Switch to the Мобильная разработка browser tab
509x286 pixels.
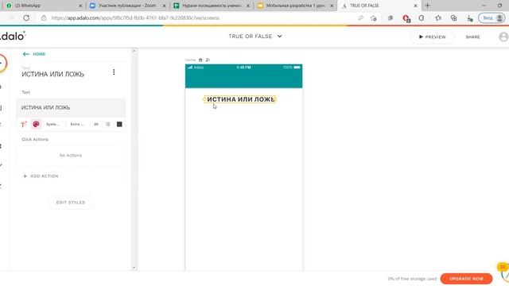point(295,6)
